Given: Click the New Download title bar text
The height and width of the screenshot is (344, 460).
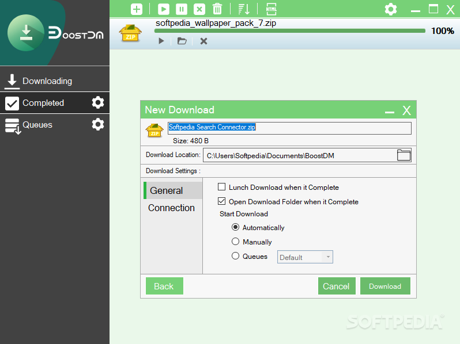Looking at the screenshot, I should pos(179,110).
